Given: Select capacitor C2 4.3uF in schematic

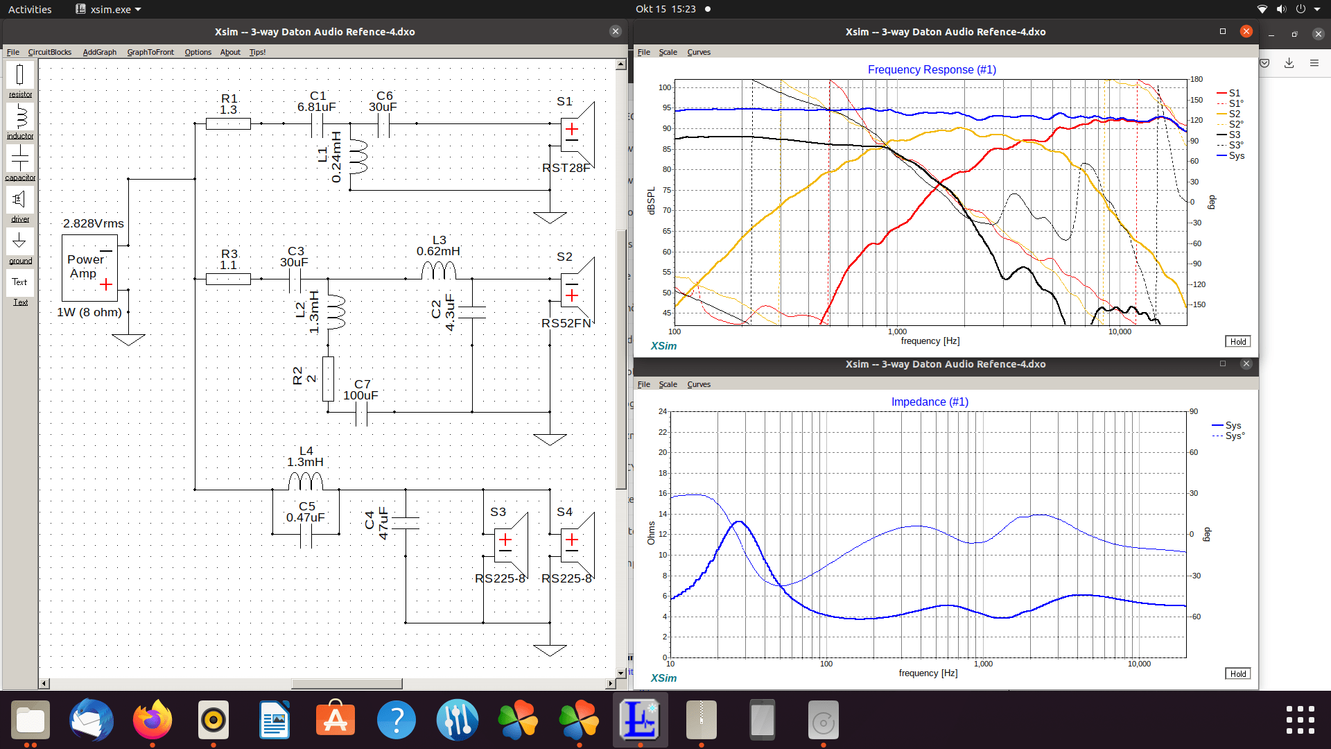Looking at the screenshot, I should [472, 312].
